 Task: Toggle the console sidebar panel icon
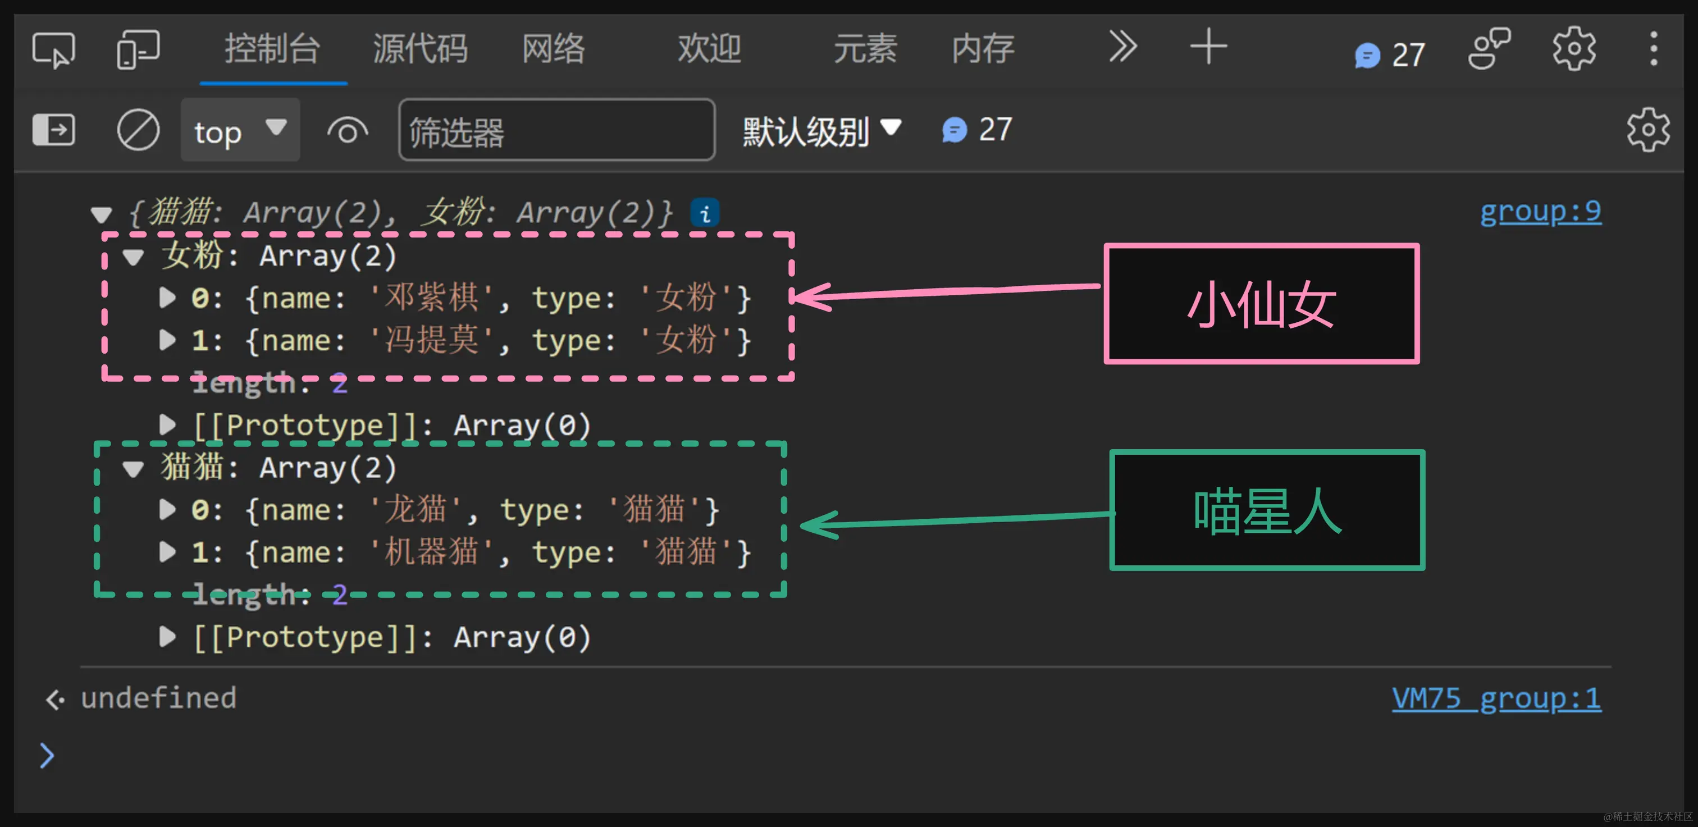pos(53,130)
